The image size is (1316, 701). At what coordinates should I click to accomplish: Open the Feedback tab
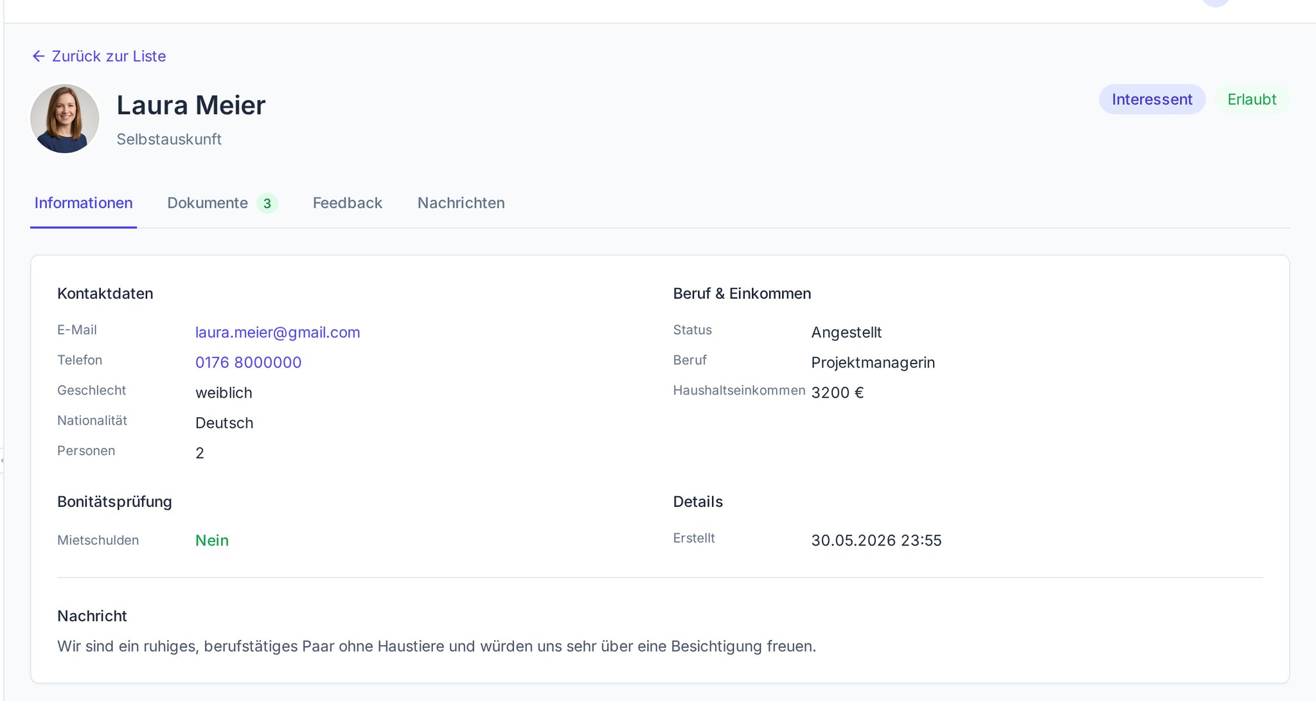(348, 203)
